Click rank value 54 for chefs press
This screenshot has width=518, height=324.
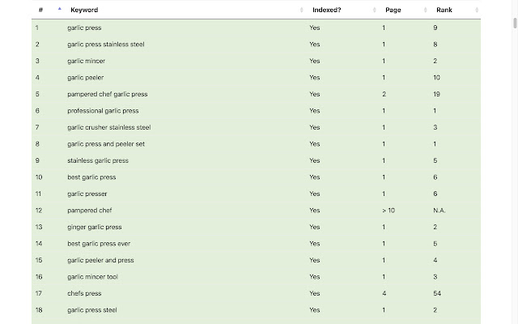(437, 293)
